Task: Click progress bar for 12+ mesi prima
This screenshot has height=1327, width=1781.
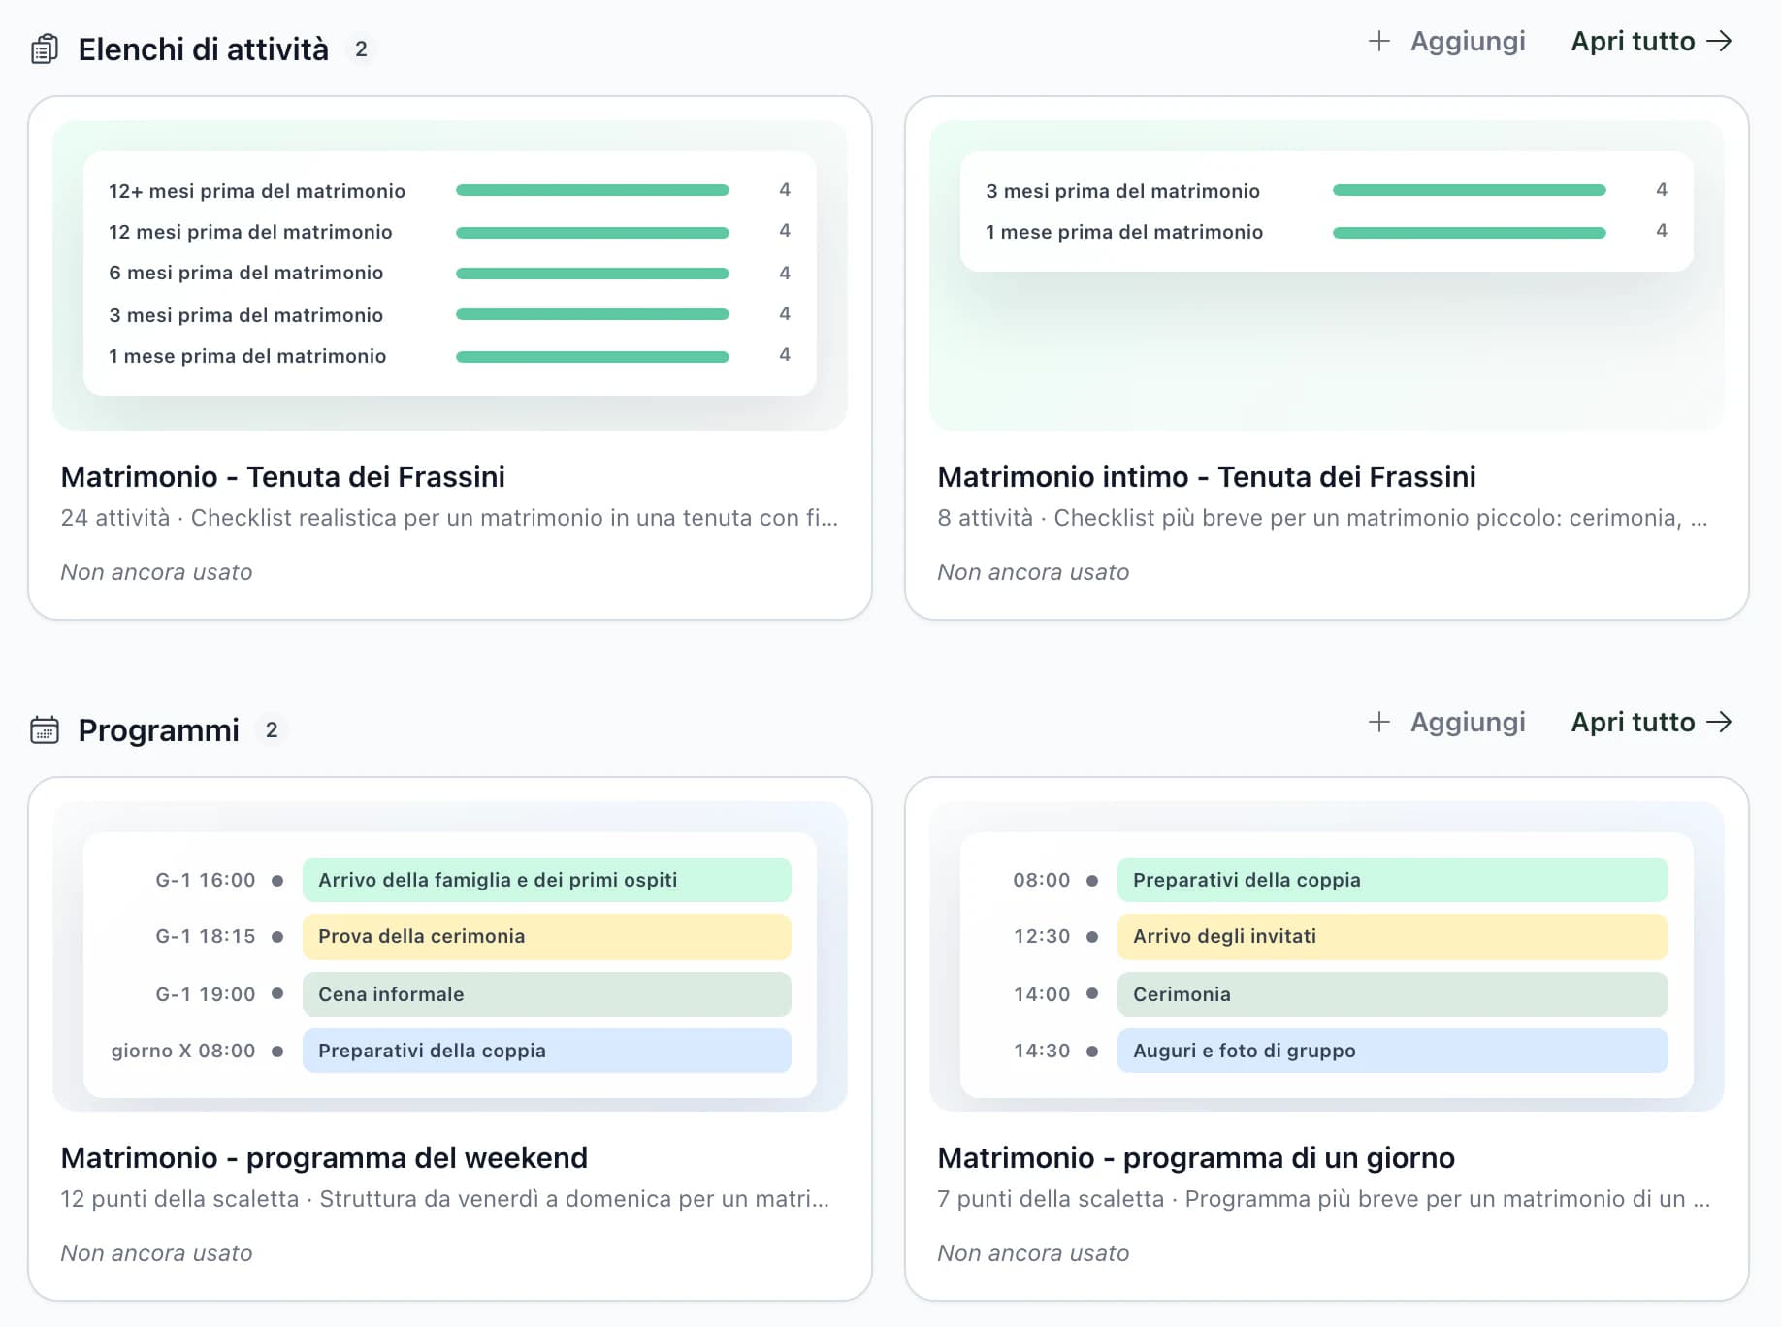Action: (593, 190)
